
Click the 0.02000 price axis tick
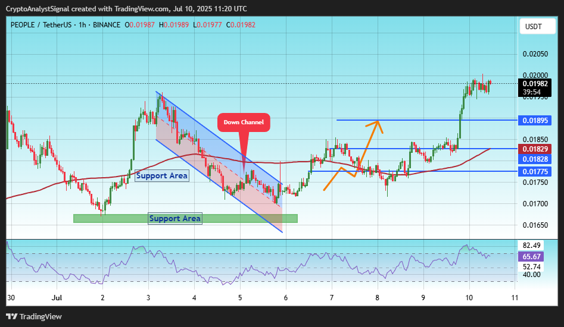tap(535, 76)
